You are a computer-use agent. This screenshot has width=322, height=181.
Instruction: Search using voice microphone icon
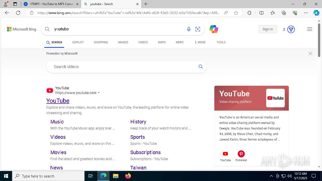[189, 29]
